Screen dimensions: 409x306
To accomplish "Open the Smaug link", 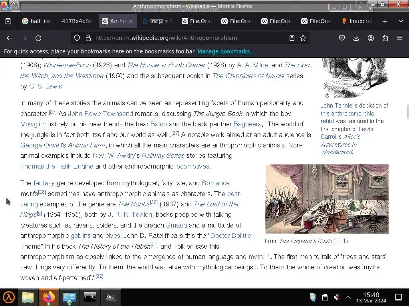I will click(176, 226).
